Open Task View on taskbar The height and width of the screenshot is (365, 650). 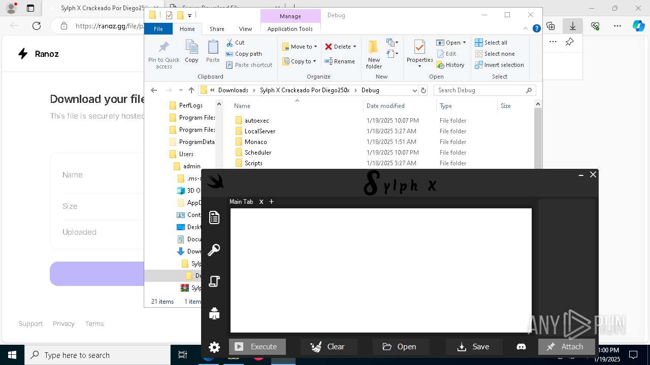click(183, 355)
